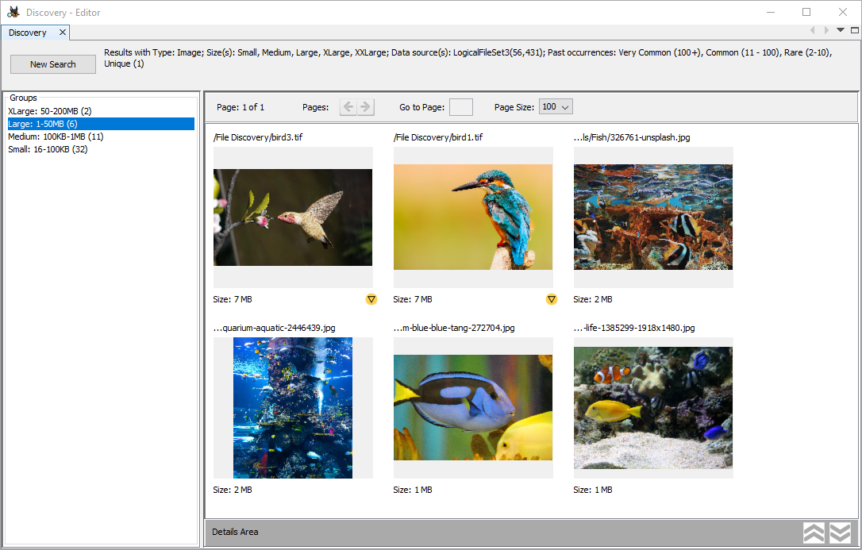The height and width of the screenshot is (550, 862).
Task: Select the Large: 1-50MB group
Action: (x=43, y=124)
